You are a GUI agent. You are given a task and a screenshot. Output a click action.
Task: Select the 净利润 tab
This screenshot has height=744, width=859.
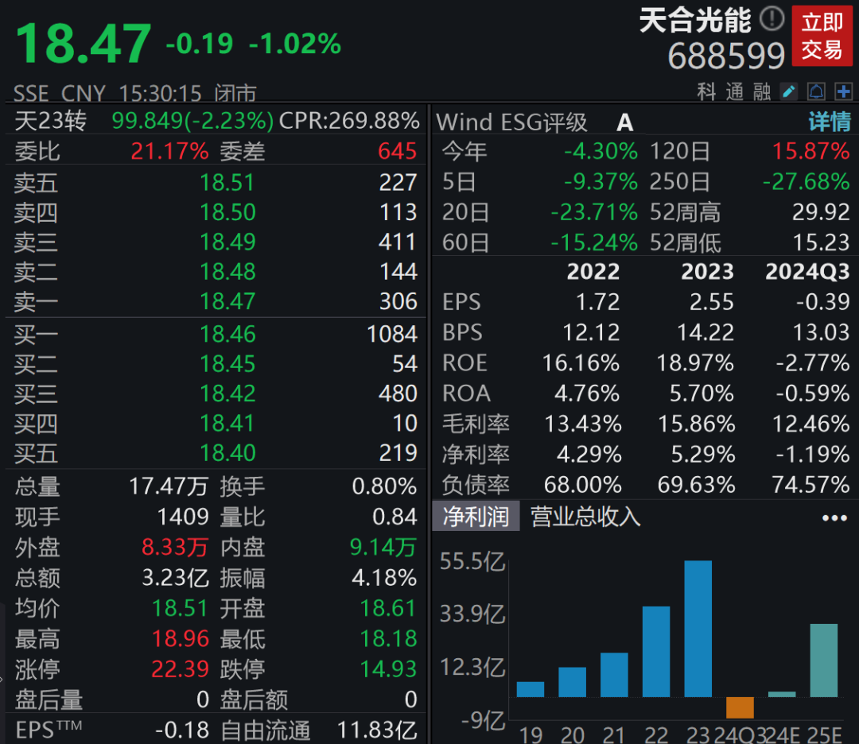click(x=476, y=516)
